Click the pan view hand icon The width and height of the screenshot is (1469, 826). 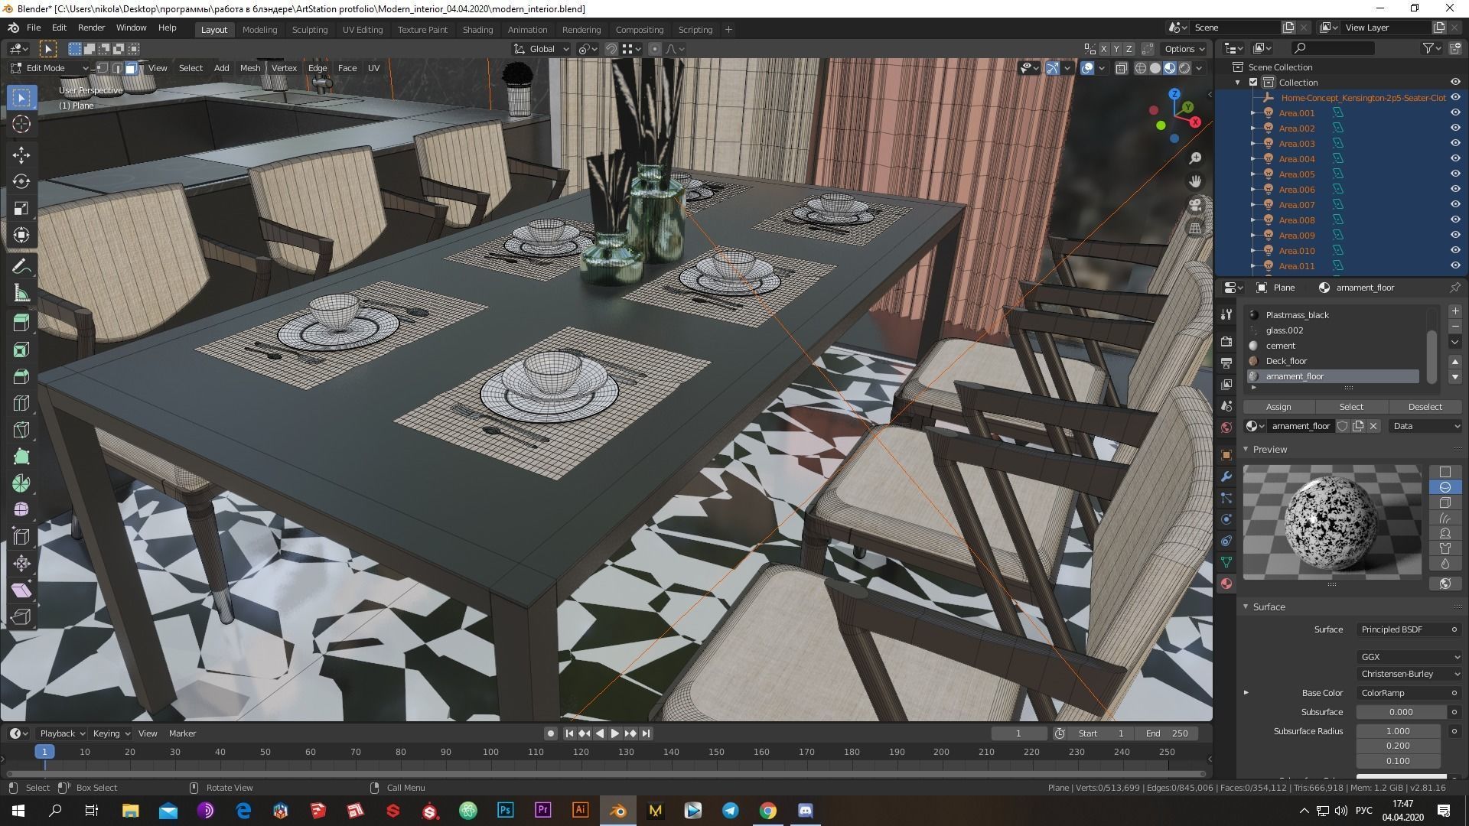click(1195, 181)
